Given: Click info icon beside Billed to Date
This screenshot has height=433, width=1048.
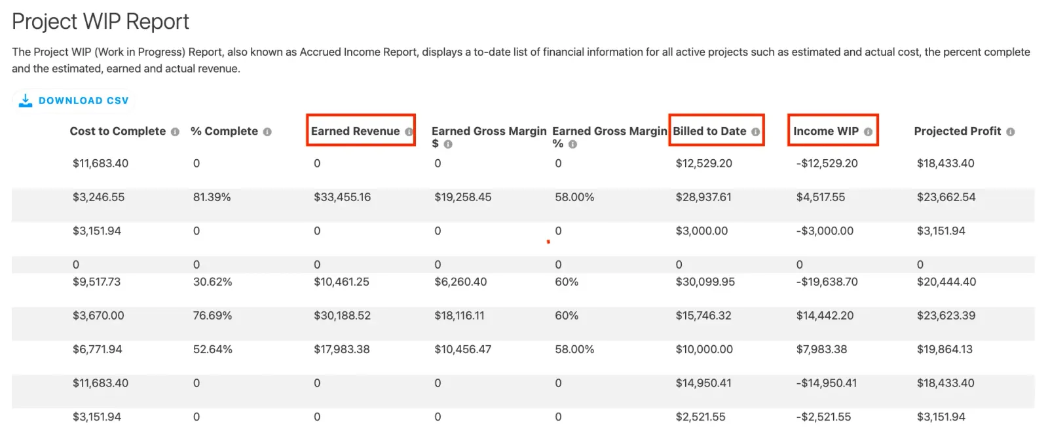Looking at the screenshot, I should click(755, 132).
